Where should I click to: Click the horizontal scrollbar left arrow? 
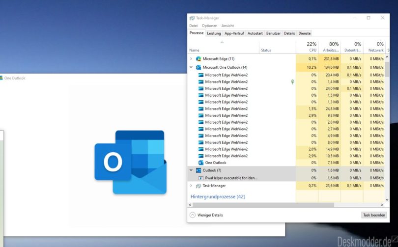tap(190, 205)
